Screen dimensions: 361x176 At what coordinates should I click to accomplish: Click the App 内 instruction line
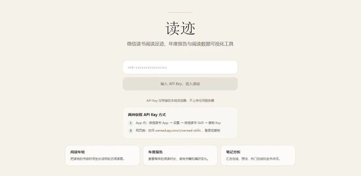coord(178,123)
